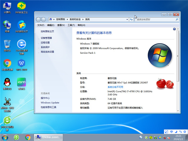This screenshot has height=141, width=188.
Task: Open the 帮助(H) menu
Action: 81,25
